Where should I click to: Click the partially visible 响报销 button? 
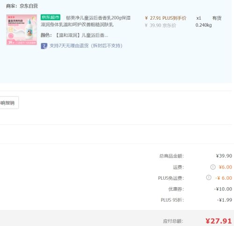point(9,102)
